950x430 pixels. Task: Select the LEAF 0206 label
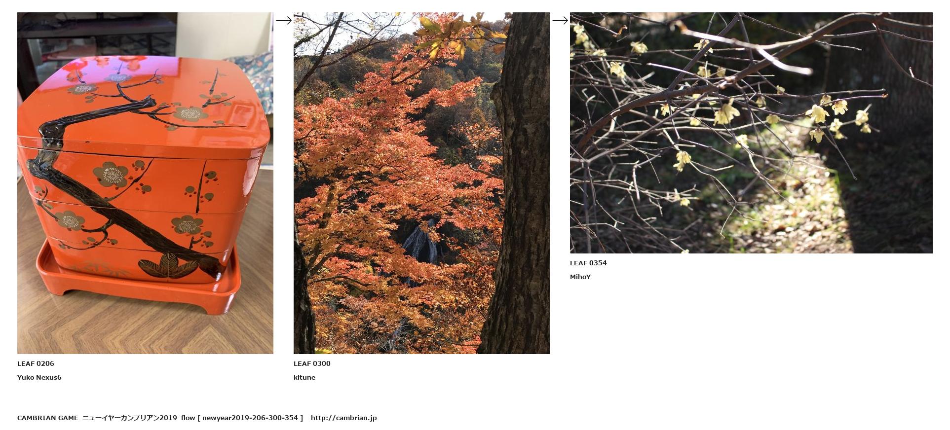coord(36,363)
